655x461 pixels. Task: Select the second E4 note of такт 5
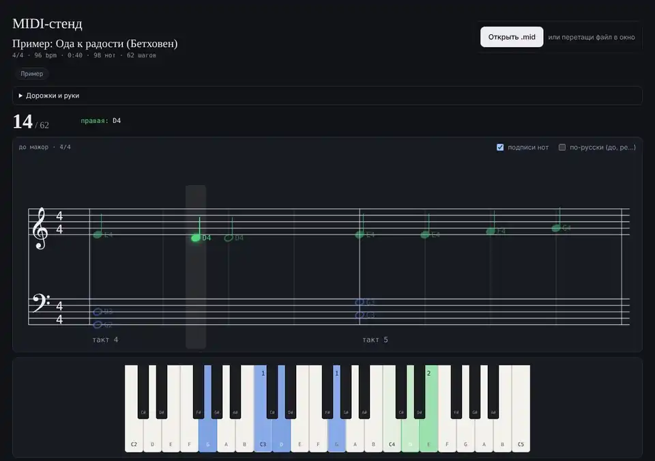point(425,235)
